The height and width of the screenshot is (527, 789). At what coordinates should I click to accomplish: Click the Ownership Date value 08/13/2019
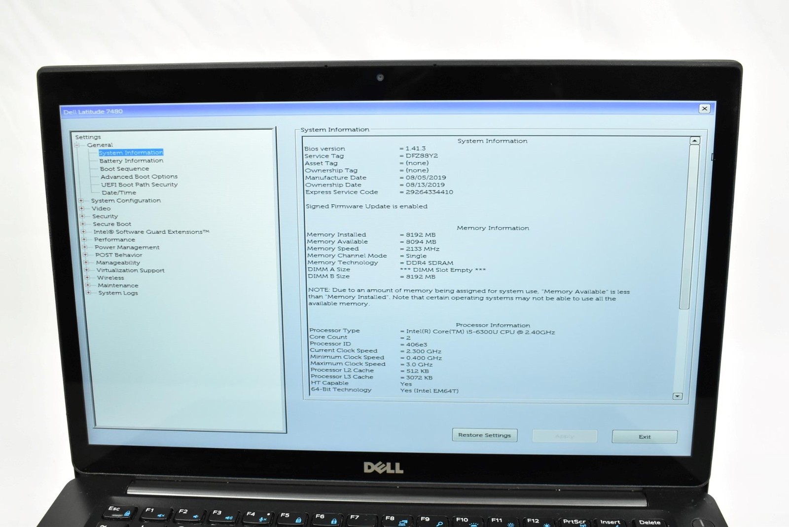[x=425, y=185]
